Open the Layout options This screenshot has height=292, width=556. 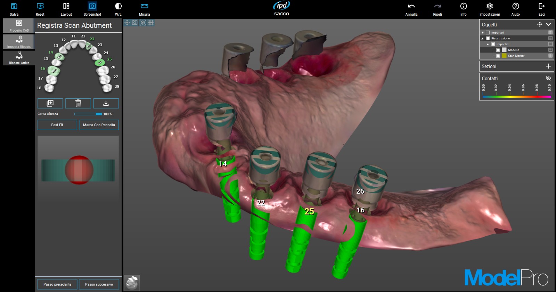pyautogui.click(x=66, y=9)
